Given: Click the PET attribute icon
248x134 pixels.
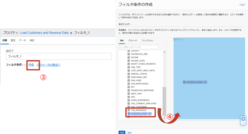Looking at the screenshot, I should 129,87.
